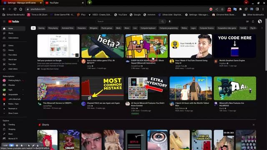The height and width of the screenshot is (150, 267).
Task: Open the Roblox - Topic subscription
Action: pos(13,104)
